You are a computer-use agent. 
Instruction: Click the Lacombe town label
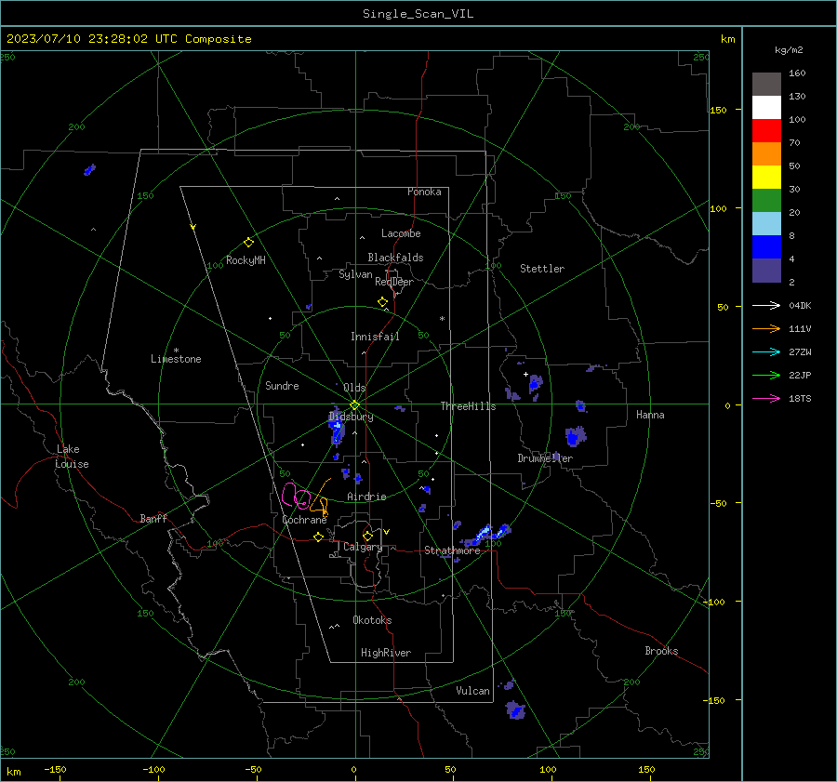[x=401, y=233]
